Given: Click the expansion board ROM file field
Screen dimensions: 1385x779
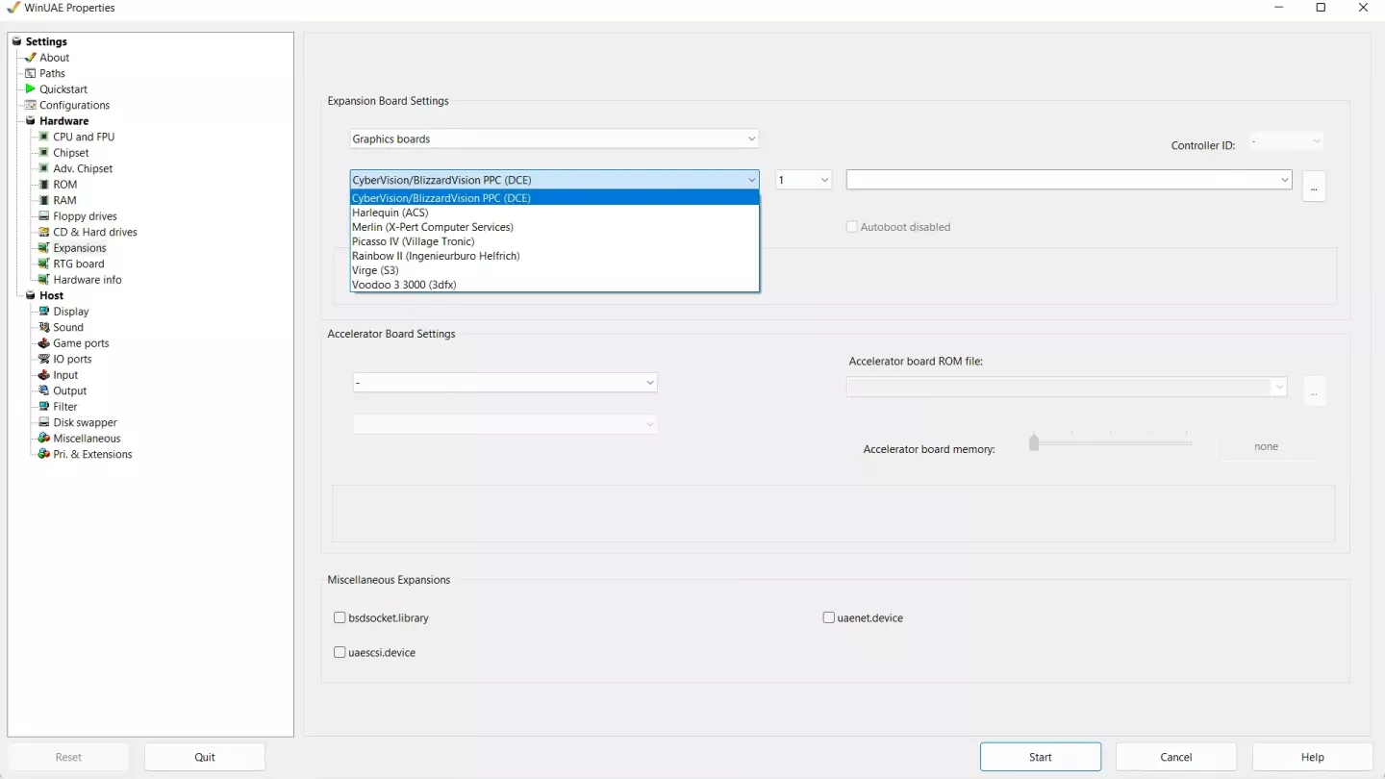Looking at the screenshot, I should coord(1068,180).
